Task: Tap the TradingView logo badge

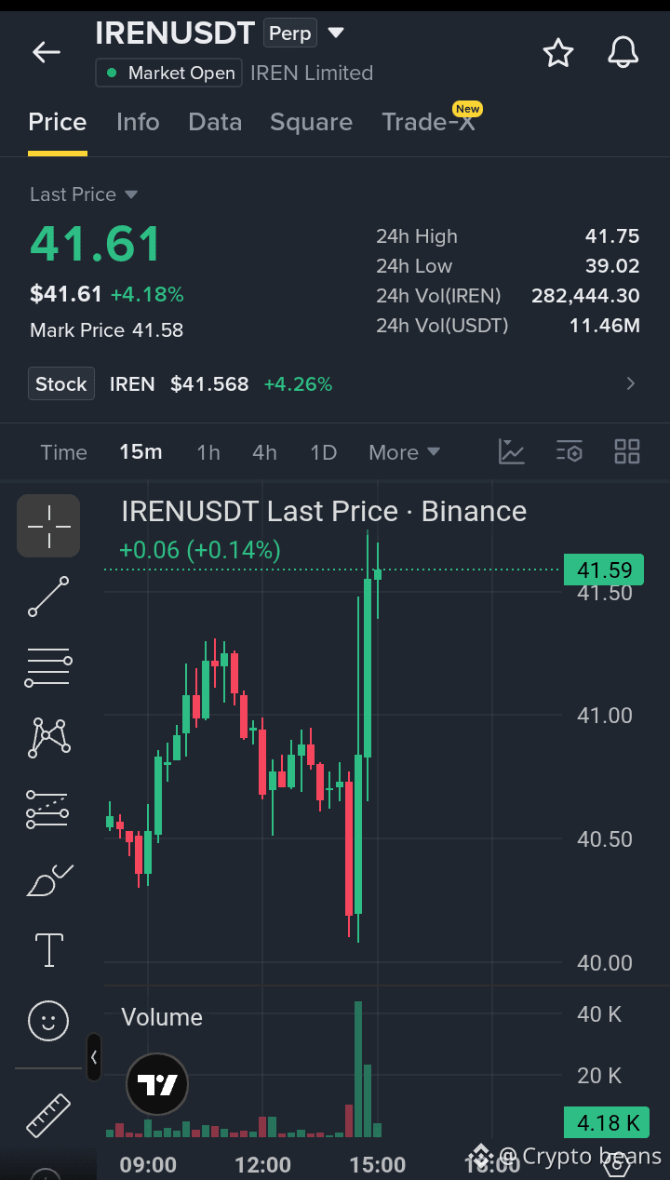Action: (x=157, y=1084)
